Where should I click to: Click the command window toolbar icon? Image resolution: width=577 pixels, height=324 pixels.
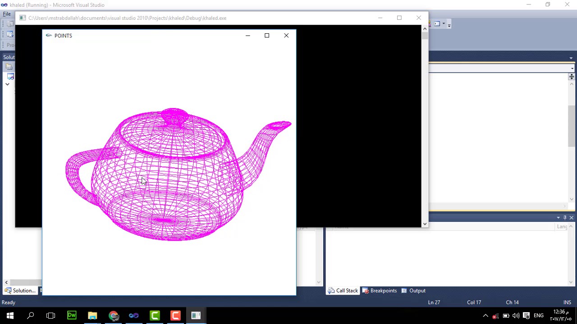click(436, 24)
